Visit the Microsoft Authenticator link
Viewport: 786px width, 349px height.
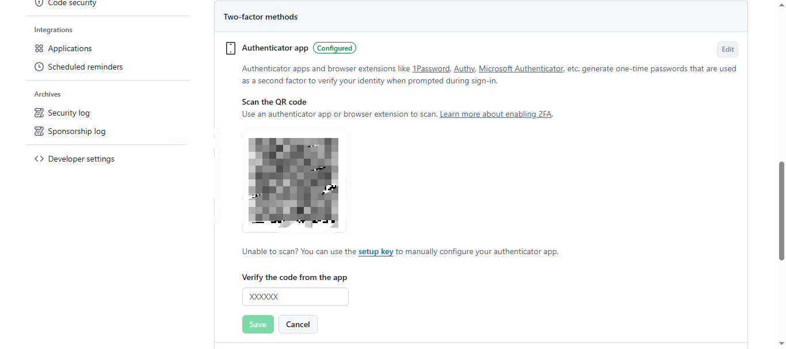pyautogui.click(x=521, y=69)
